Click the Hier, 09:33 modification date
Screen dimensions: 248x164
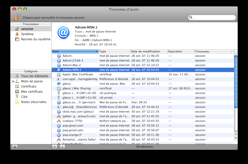coord(139,103)
